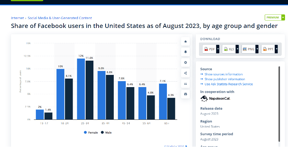Screen dimensions: 288x147
Task: Click the share icon beside chart
Action: [x=185, y=73]
